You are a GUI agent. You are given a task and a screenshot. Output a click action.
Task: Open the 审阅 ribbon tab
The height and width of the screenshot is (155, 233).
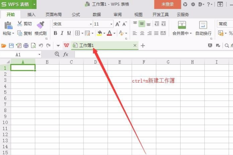[x=118, y=15]
